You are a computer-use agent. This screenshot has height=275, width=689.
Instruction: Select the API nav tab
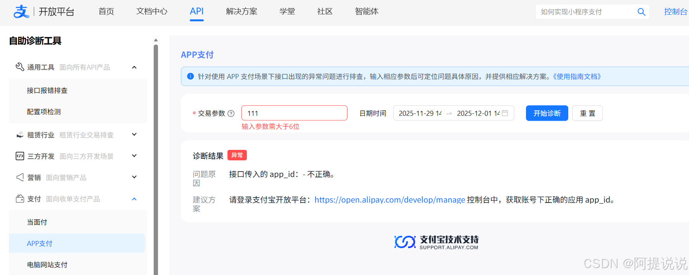pos(197,12)
